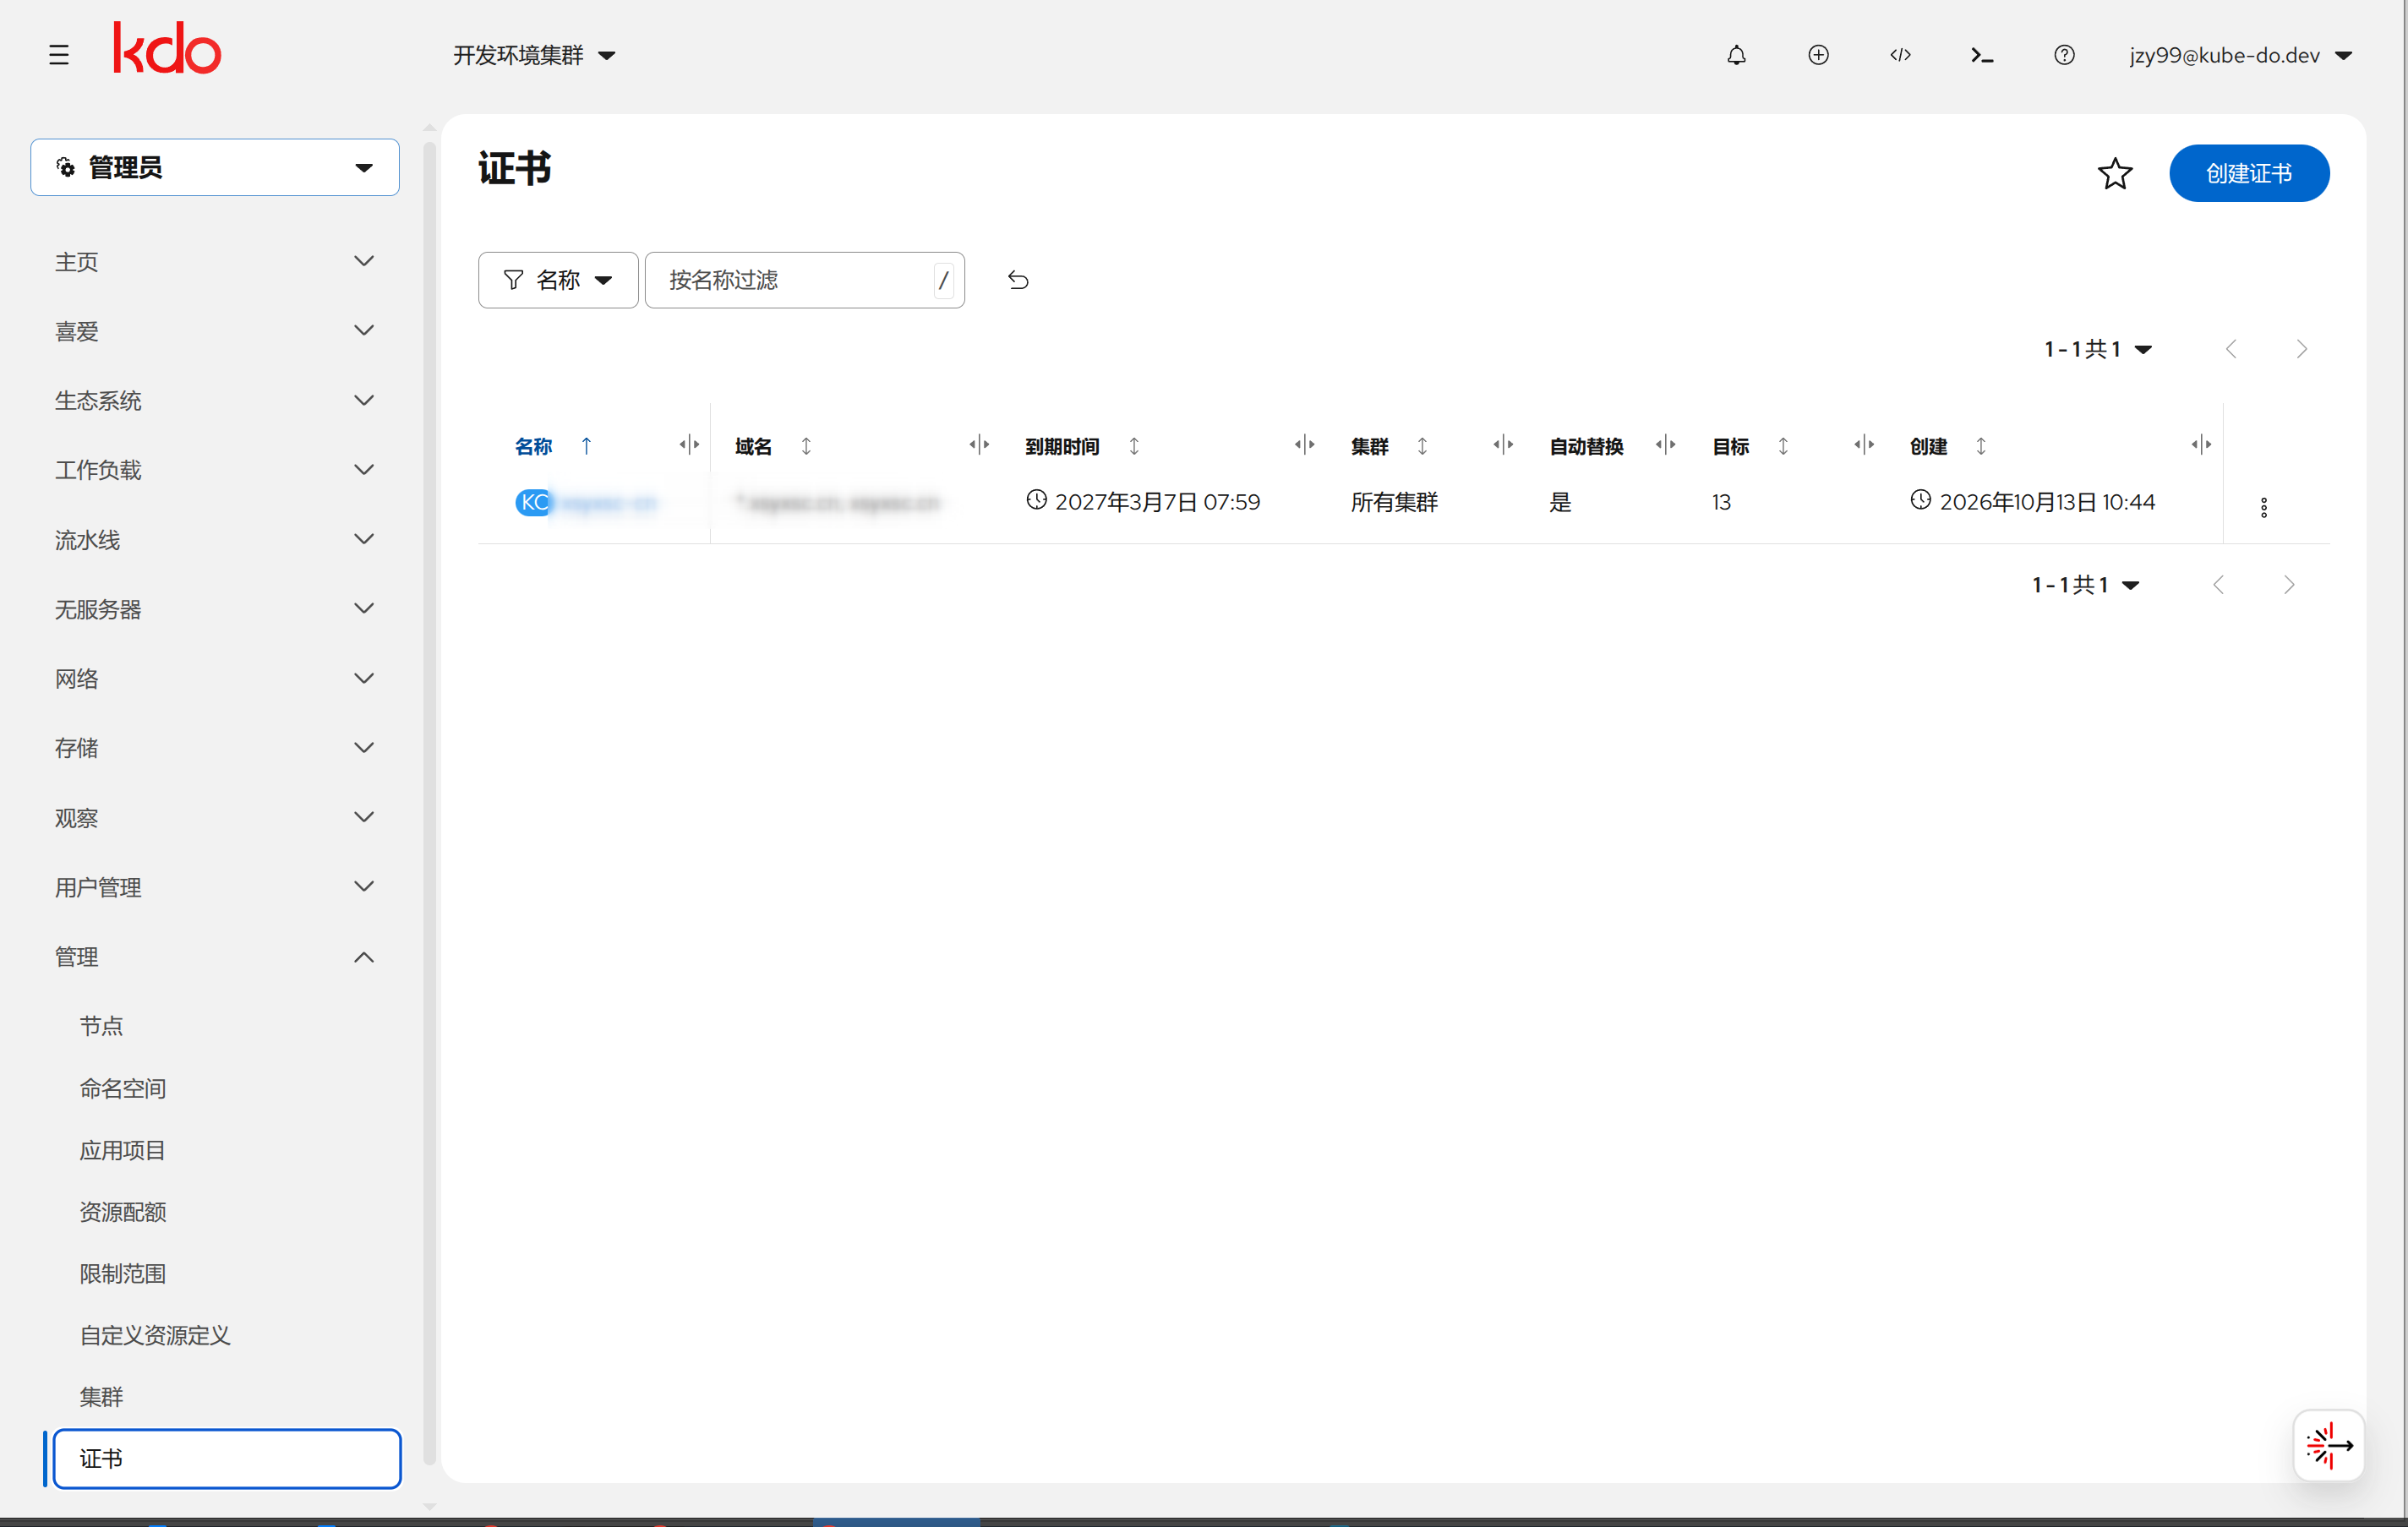Sort by 名称 column arrow

587,446
